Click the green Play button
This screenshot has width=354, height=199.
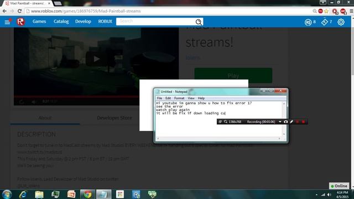[x=233, y=76]
